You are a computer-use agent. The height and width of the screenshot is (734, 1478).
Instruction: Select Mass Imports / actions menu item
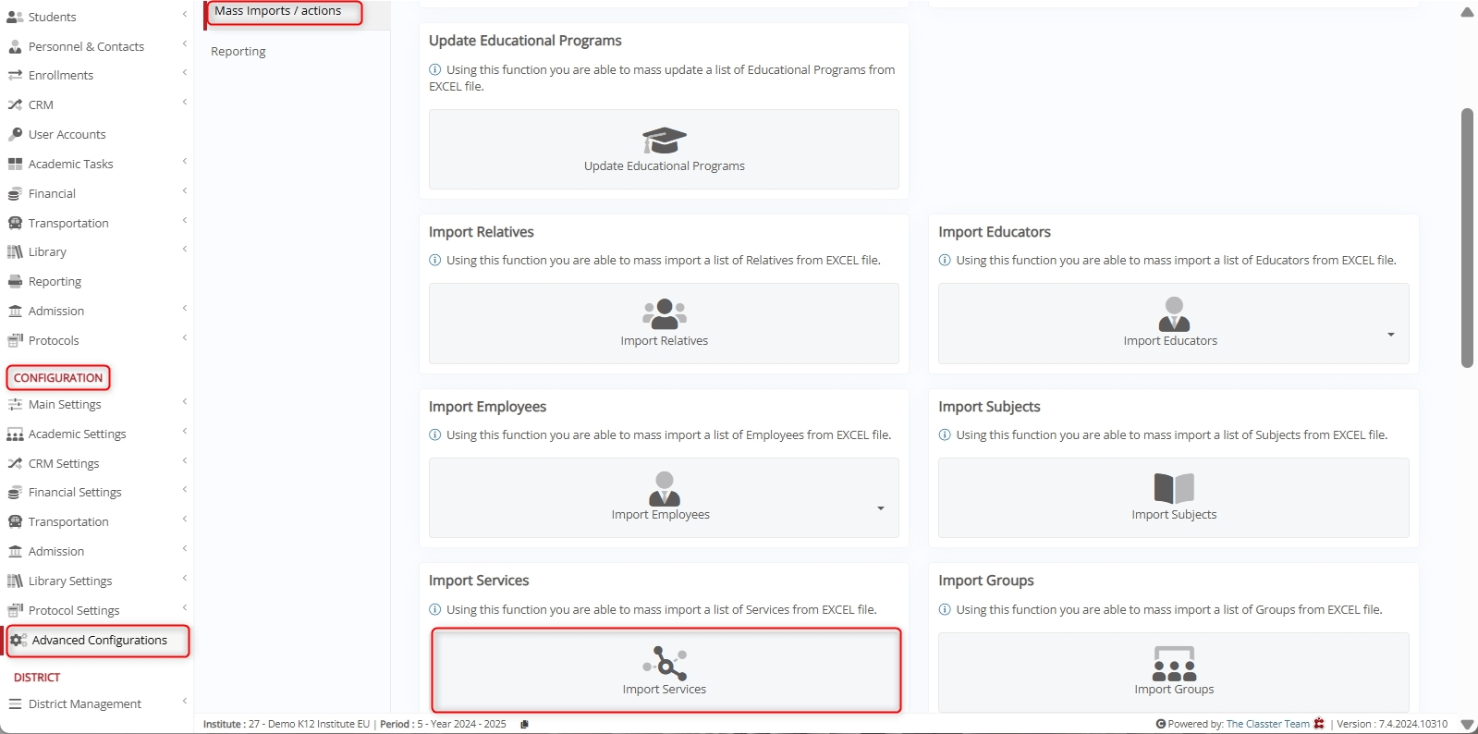pyautogui.click(x=278, y=11)
